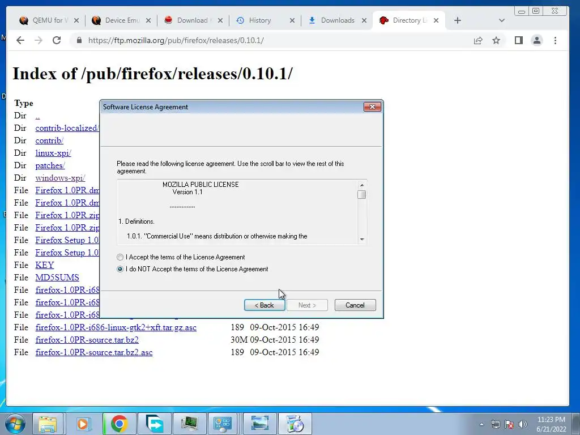The height and width of the screenshot is (435, 580).
Task: Click the Next button in the dialog
Action: [x=307, y=305]
